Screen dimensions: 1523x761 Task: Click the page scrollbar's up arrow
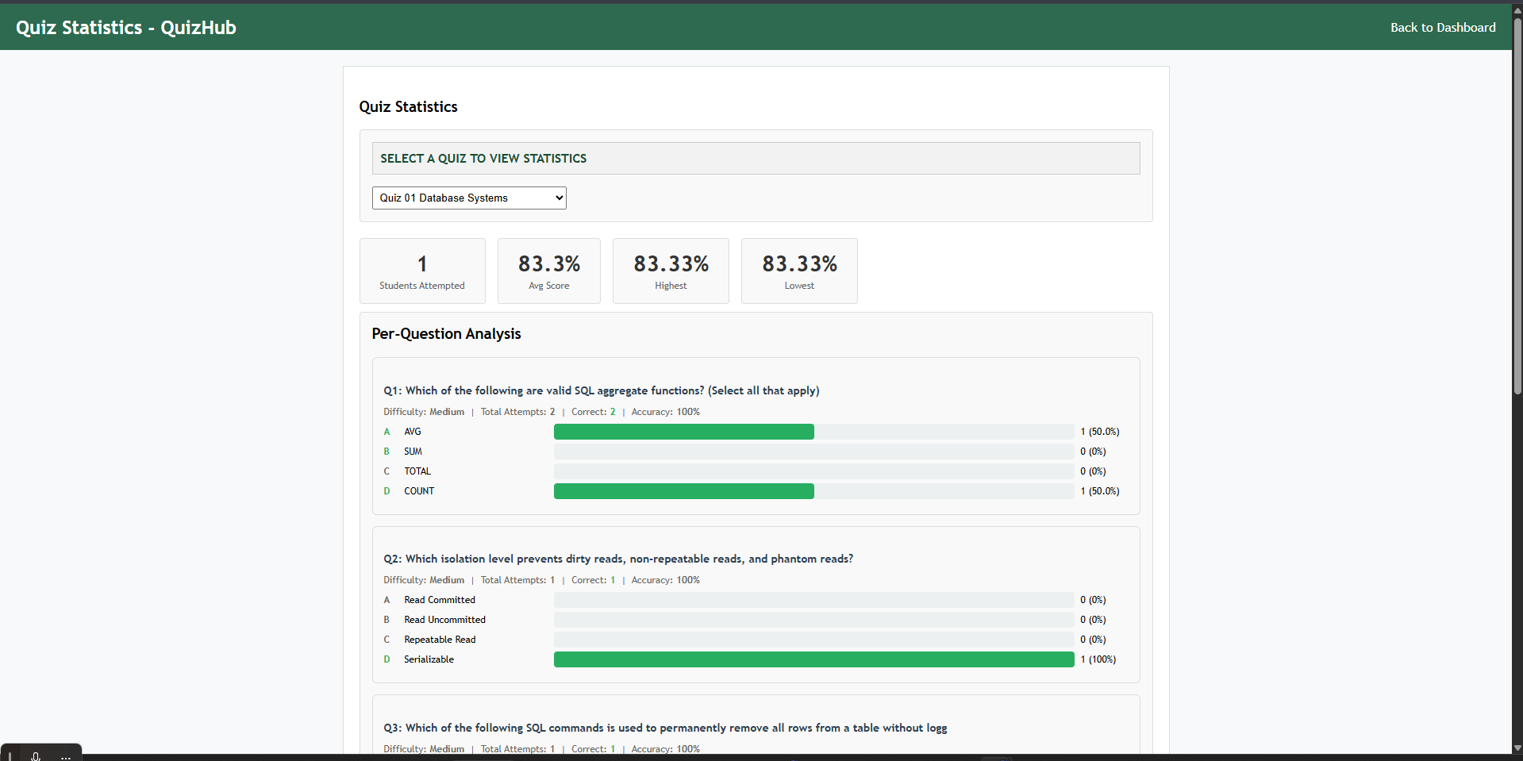click(1517, 10)
